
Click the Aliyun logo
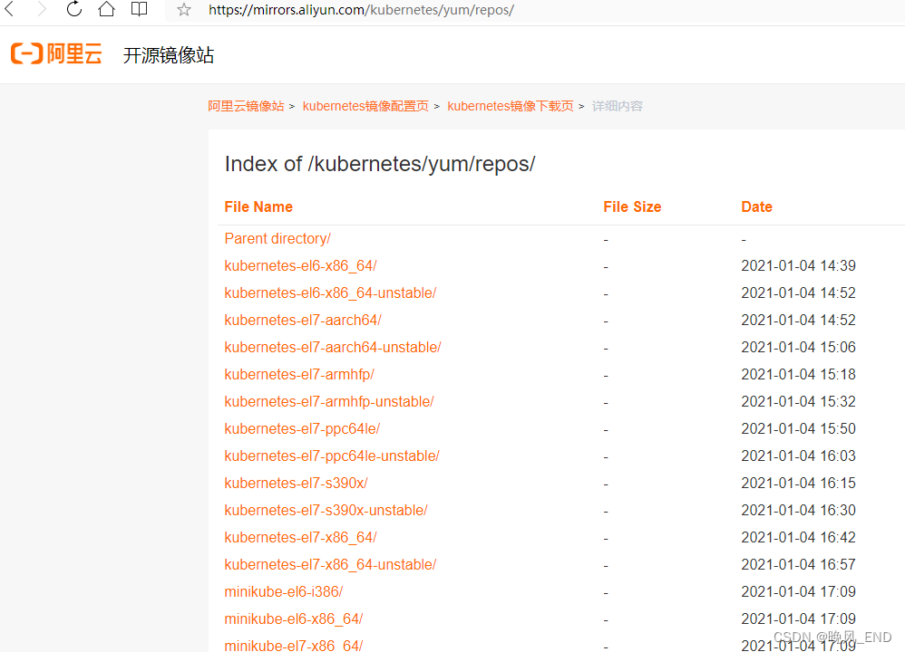click(x=56, y=53)
